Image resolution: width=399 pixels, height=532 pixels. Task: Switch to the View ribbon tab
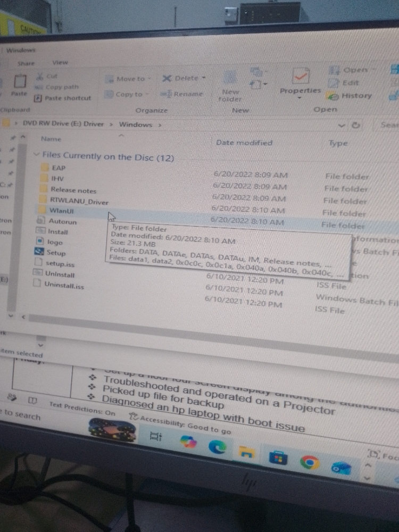point(60,62)
